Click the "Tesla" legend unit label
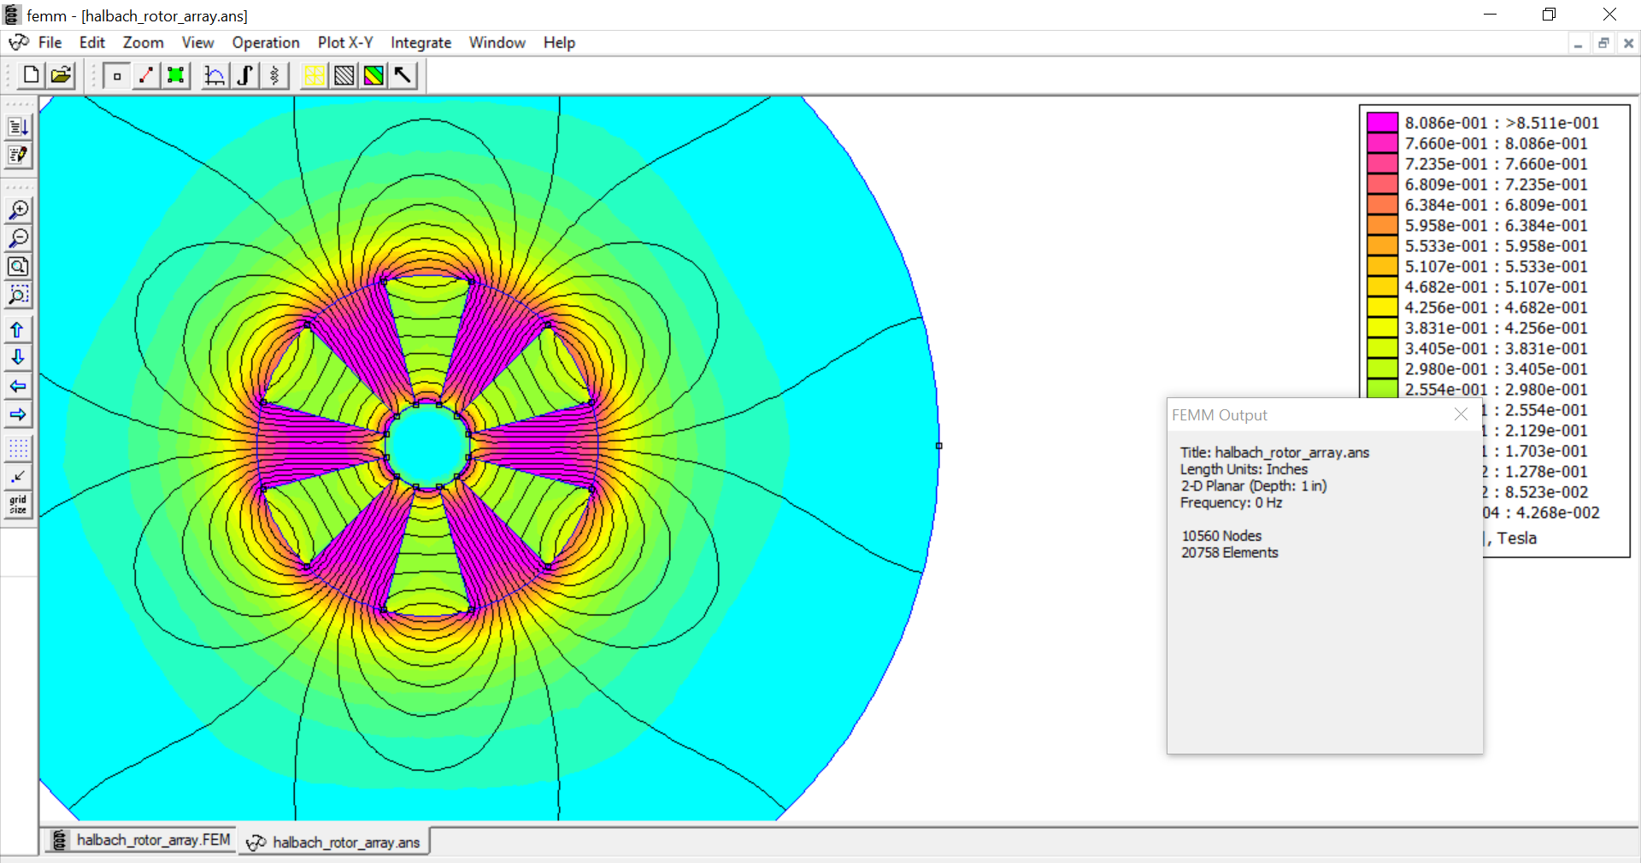 1517,538
